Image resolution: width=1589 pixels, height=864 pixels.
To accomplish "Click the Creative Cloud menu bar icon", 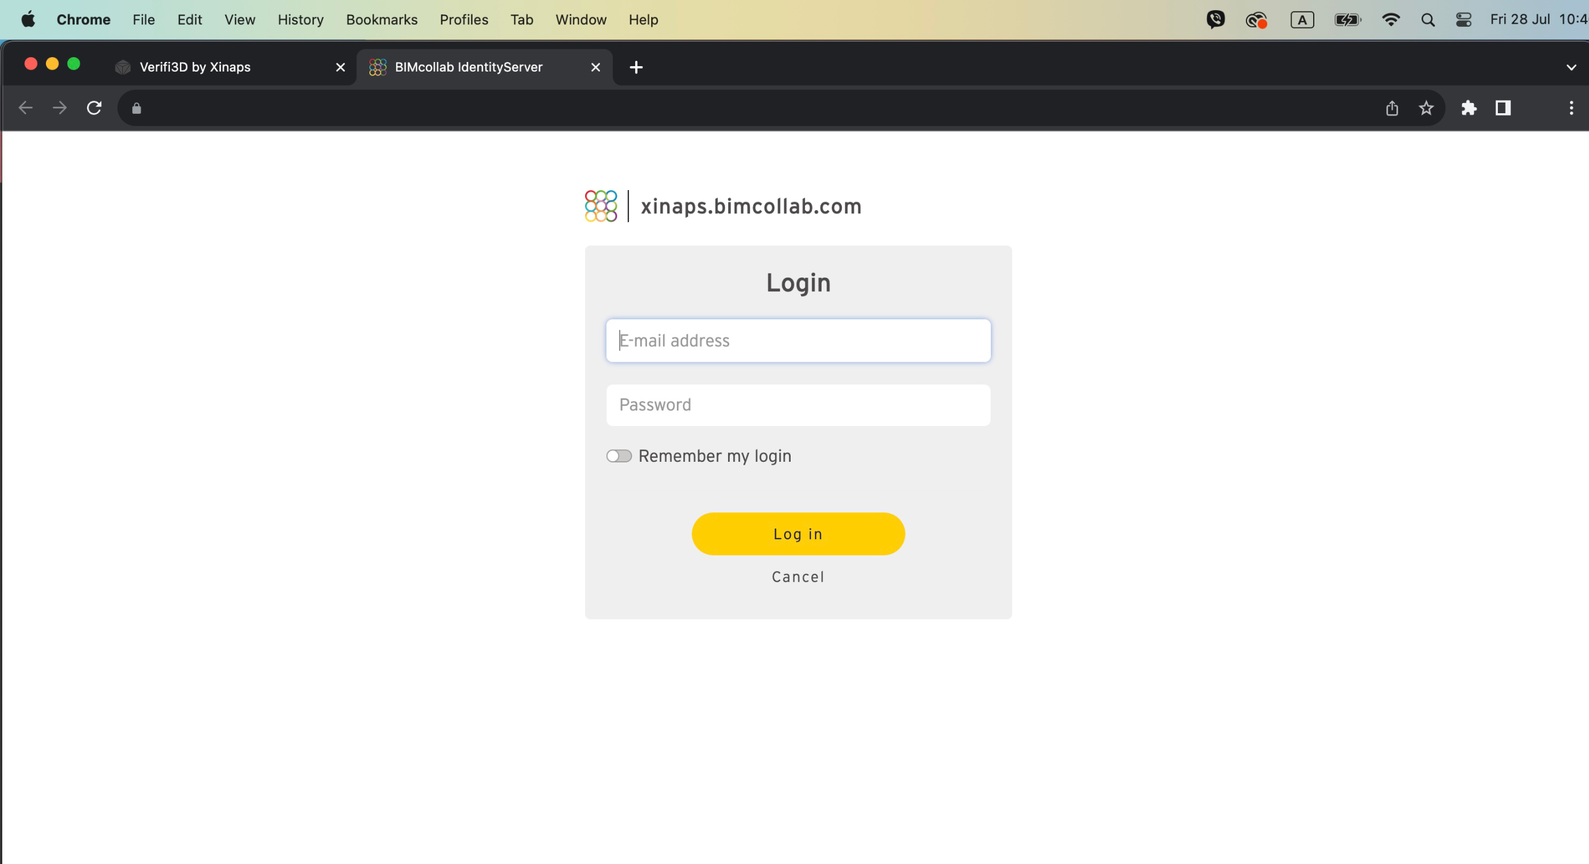I will tap(1256, 20).
